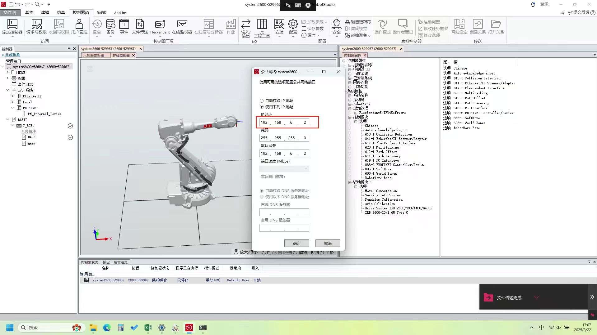Viewport: 597px width, 335px height.
Task: Toggle the check circle beside T_ROB1
Action: click(x=70, y=126)
